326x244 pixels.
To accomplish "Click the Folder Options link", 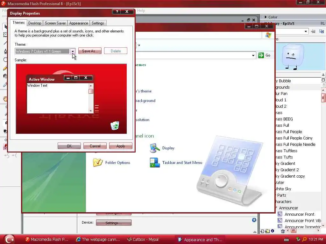I will tap(118, 162).
